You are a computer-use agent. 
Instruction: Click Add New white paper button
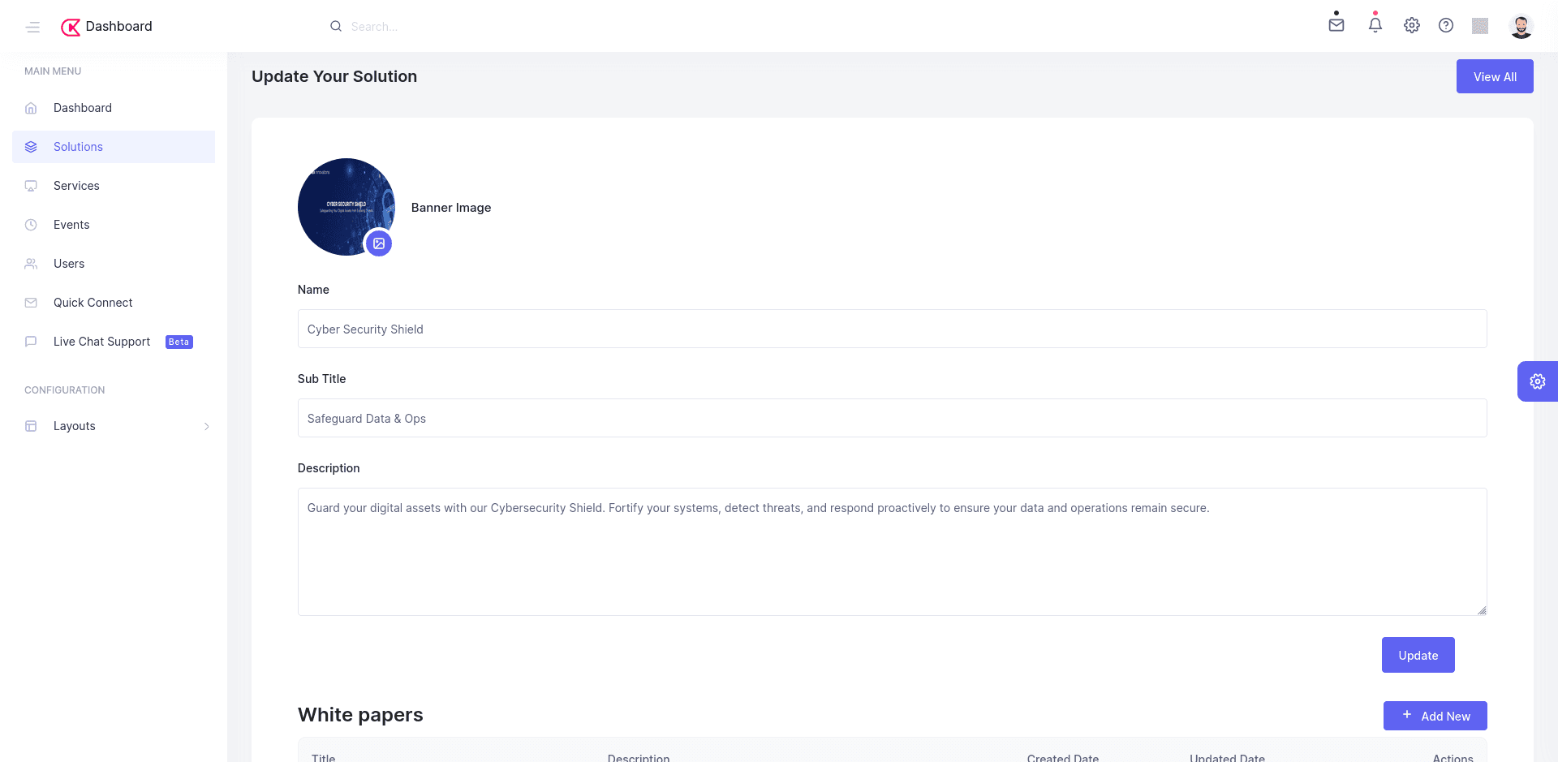pos(1435,716)
